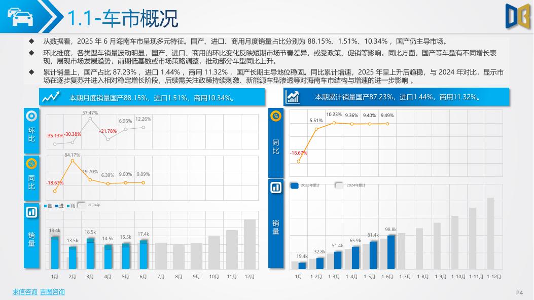Click the -30.38% data label
This screenshot has width=534, height=300.
coord(73,134)
